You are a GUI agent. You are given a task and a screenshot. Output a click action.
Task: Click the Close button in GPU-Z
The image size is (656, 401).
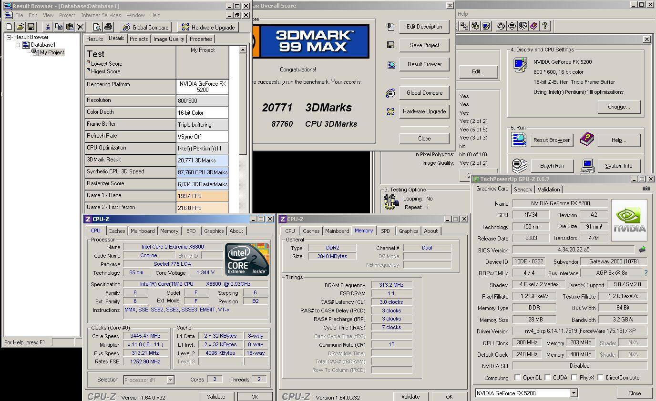pyautogui.click(x=635, y=393)
